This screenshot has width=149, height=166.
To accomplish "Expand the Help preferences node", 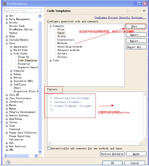I will point(7,37).
